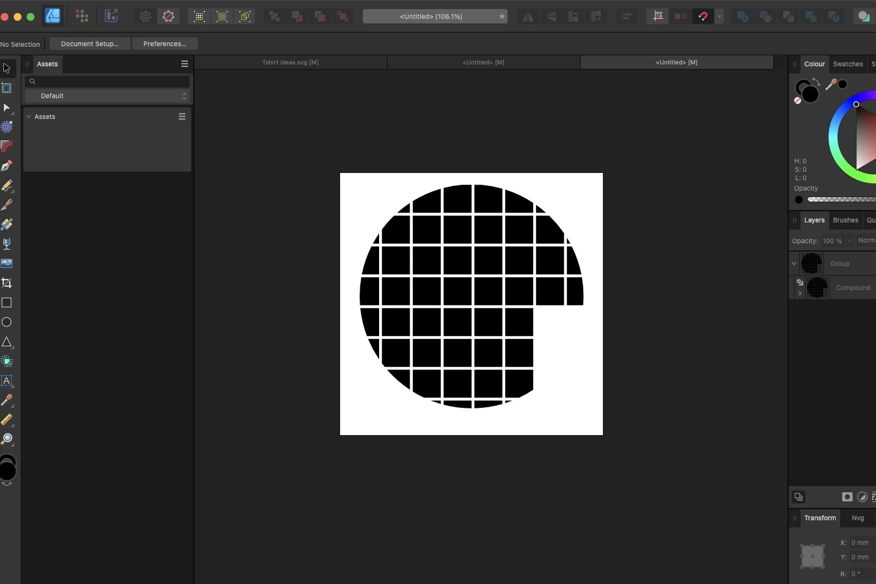The image size is (876, 584).
Task: Select the Node tool
Action: (x=7, y=108)
